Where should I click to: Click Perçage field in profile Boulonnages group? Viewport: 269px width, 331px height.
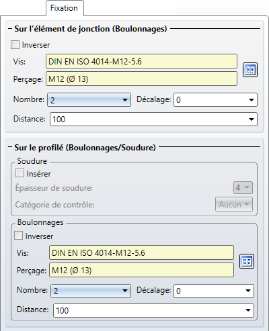[x=141, y=270]
